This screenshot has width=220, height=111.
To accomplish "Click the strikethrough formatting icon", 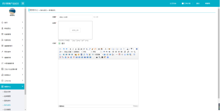I will (81, 49).
